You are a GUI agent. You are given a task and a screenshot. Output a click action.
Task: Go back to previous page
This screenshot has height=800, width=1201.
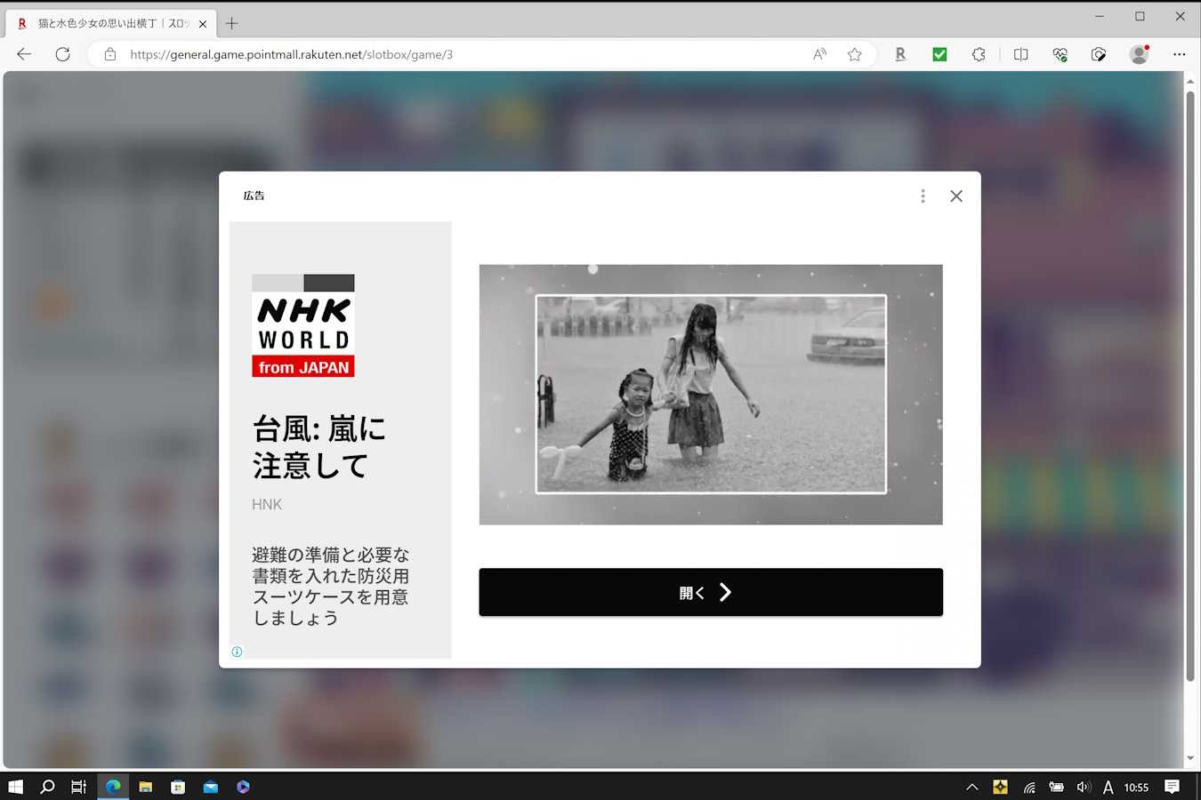(x=24, y=54)
